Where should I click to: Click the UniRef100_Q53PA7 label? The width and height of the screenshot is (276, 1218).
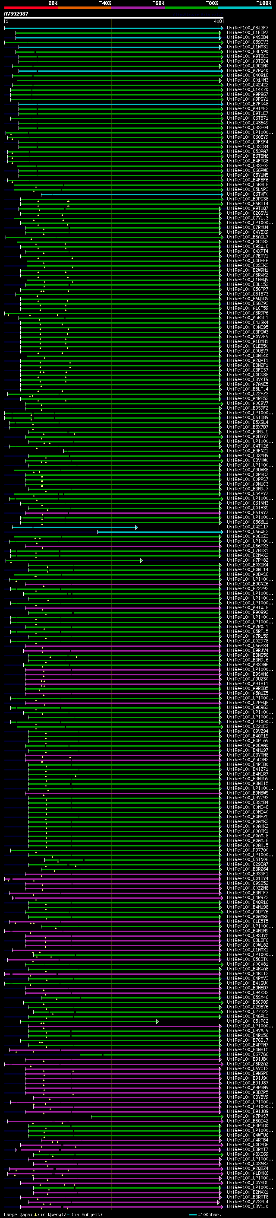point(248,151)
